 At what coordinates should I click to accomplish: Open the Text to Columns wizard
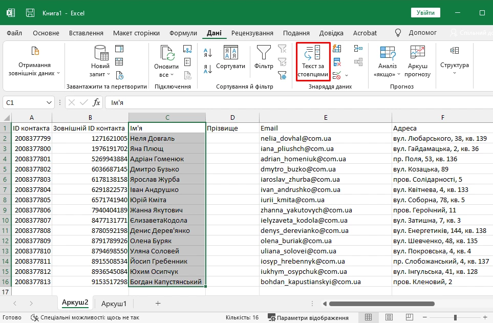pyautogui.click(x=312, y=62)
